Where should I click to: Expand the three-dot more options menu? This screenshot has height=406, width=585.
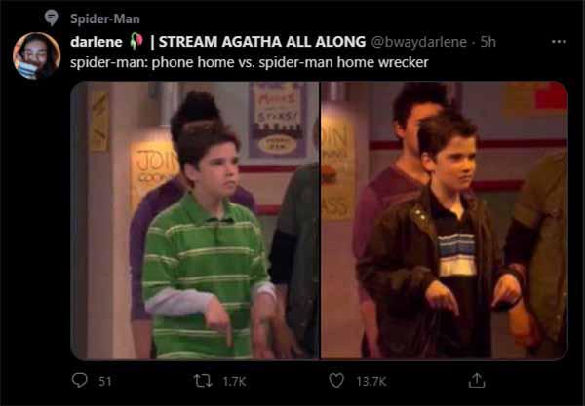pyautogui.click(x=559, y=41)
